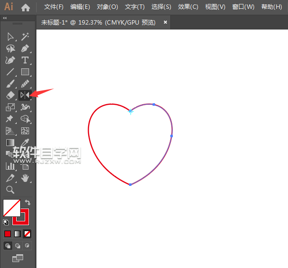The image size is (288, 268).
Task: Open the 效果(C) menu
Action: tap(188, 7)
